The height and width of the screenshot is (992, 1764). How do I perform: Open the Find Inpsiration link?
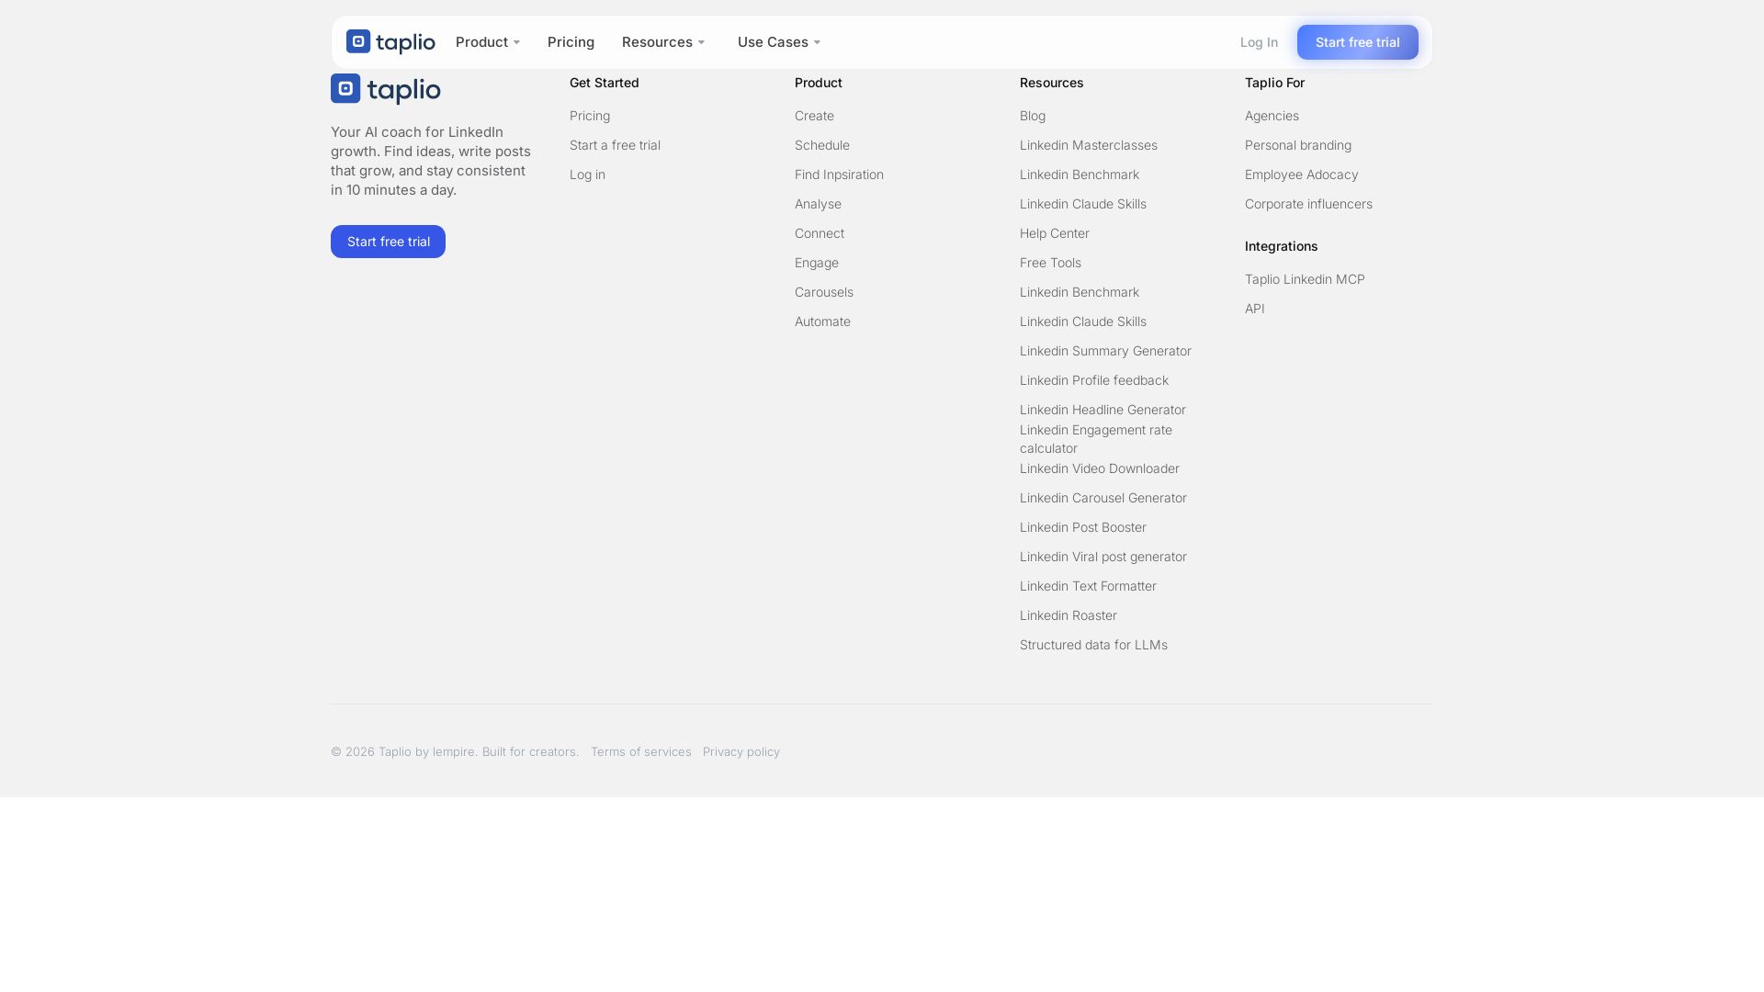coord(839,175)
